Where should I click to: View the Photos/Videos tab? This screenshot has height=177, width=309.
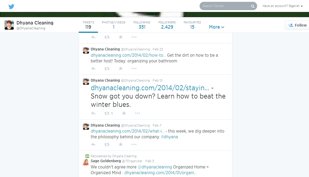pyautogui.click(x=114, y=25)
